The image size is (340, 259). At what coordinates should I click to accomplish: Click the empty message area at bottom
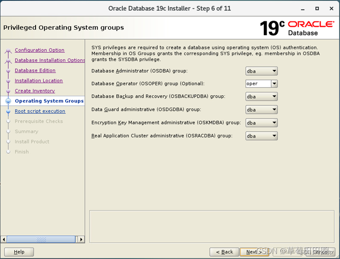pyautogui.click(x=212, y=227)
